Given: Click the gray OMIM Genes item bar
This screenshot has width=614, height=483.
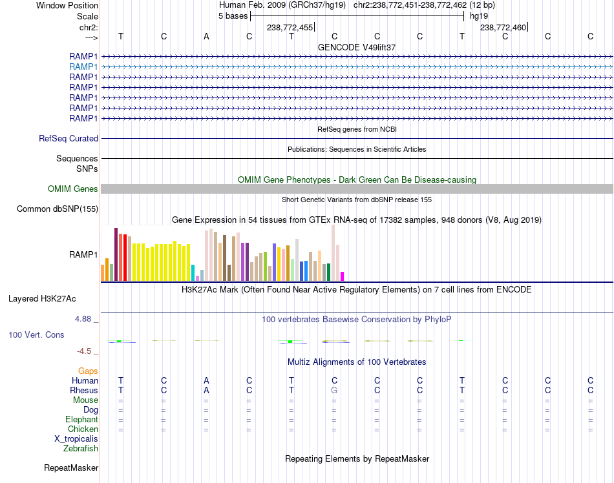Looking at the screenshot, I should pos(357,189).
